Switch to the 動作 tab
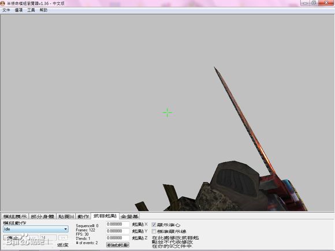This screenshot has width=335, height=251. (83, 216)
